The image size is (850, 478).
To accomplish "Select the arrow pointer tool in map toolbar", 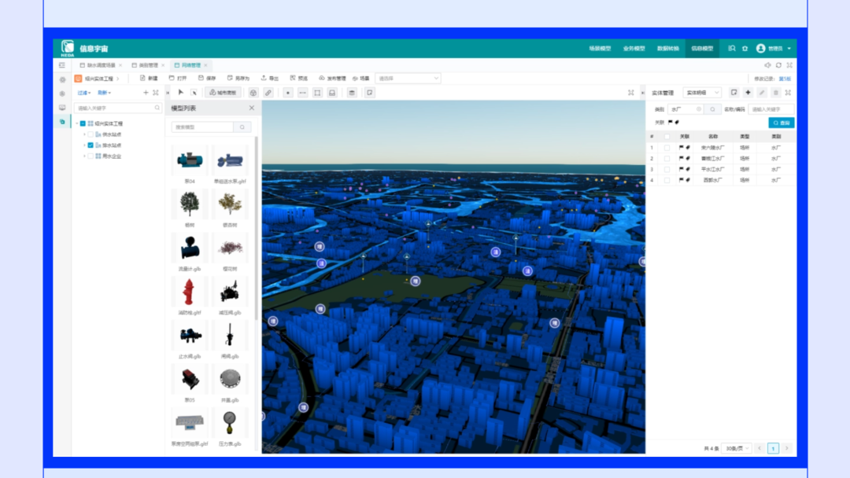I will (x=180, y=93).
